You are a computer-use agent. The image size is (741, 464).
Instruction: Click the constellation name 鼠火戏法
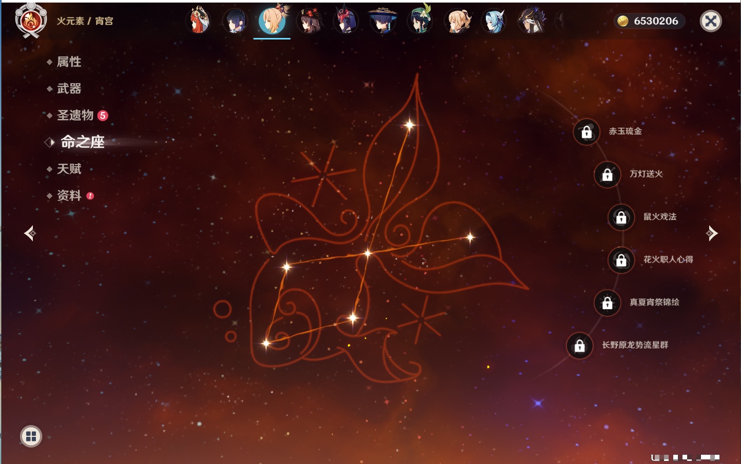click(660, 216)
